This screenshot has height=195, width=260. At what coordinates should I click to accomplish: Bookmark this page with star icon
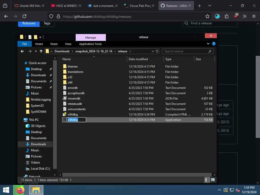207,16
